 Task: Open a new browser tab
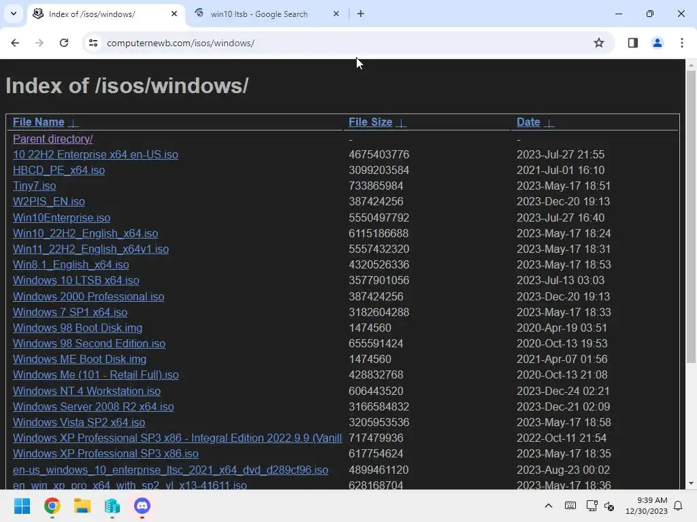361,14
